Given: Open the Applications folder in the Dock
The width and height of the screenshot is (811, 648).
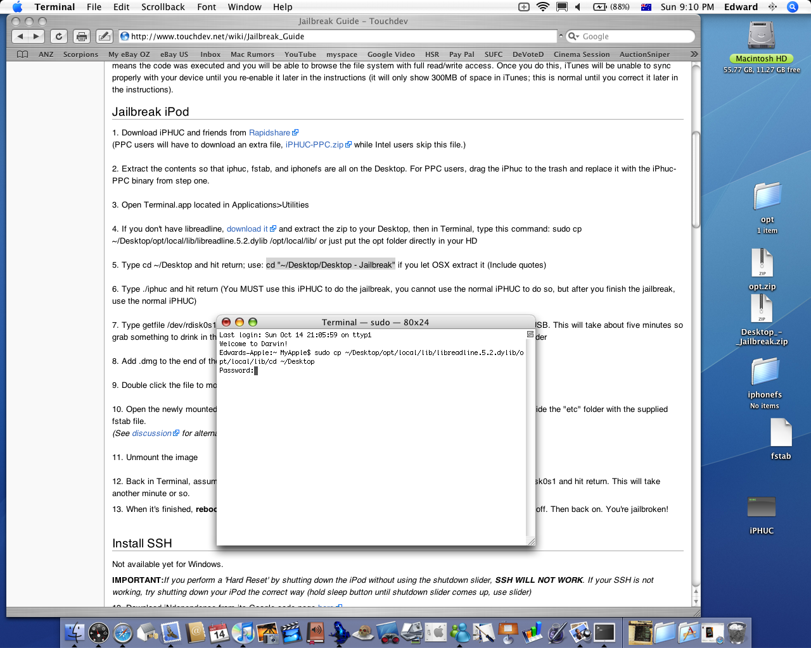Looking at the screenshot, I should (x=689, y=632).
